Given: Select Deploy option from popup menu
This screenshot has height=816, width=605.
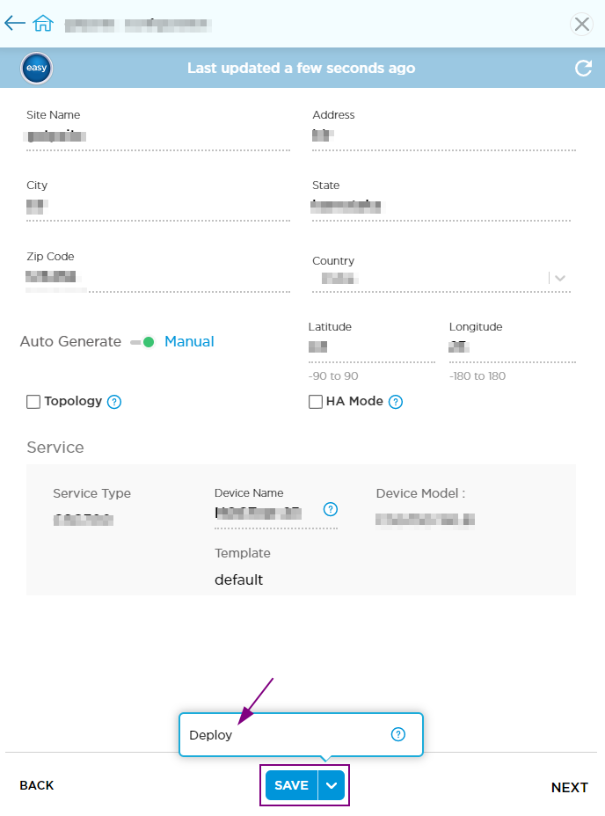Looking at the screenshot, I should coord(211,735).
